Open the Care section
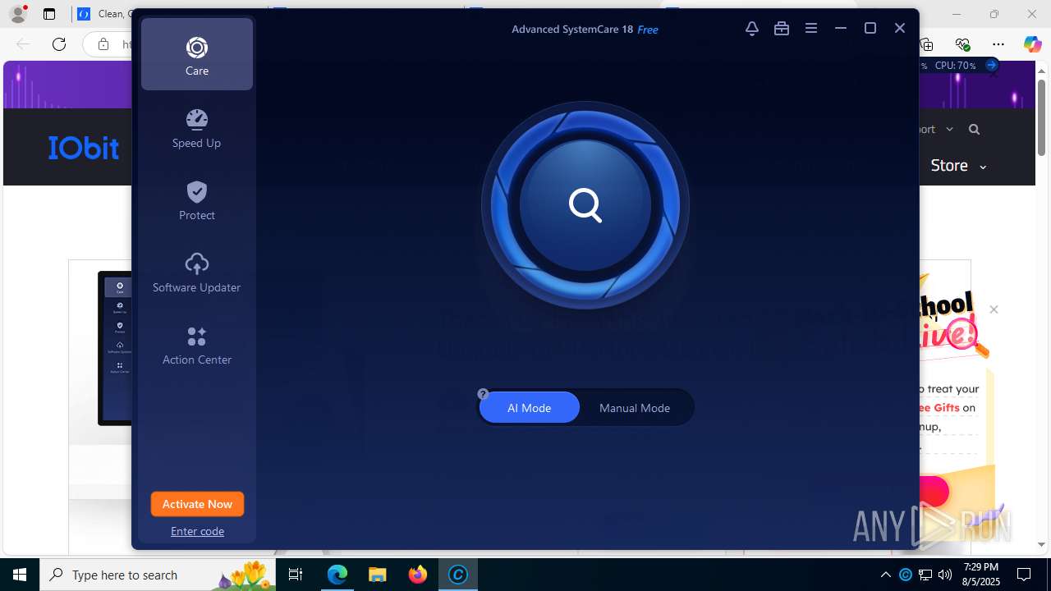This screenshot has height=591, width=1051. pos(197,54)
